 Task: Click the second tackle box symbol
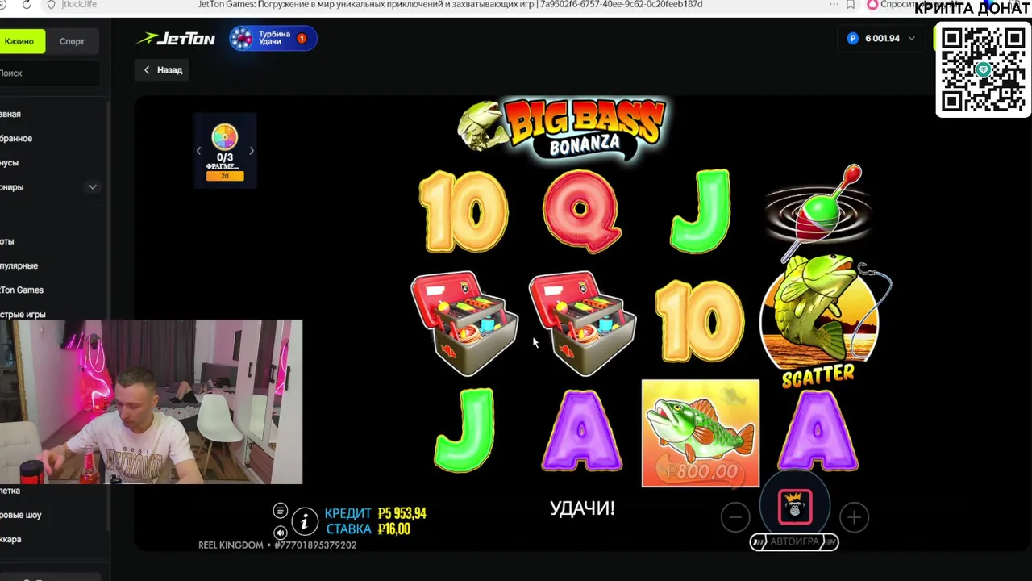[582, 323]
